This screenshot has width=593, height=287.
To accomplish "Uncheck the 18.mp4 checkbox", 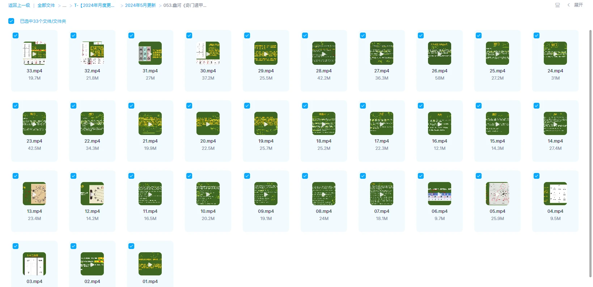I will pos(305,106).
